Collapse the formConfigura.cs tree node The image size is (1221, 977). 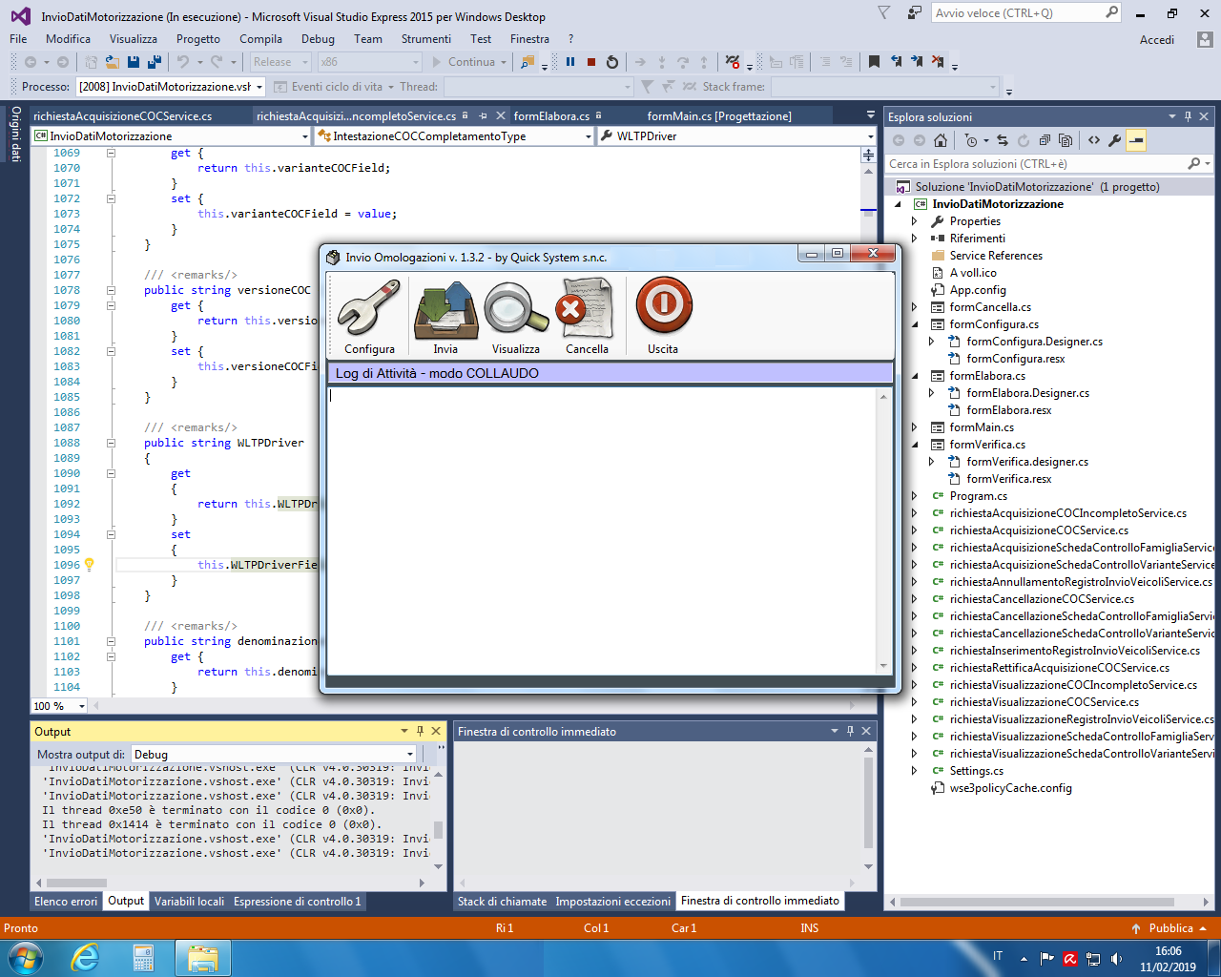[x=914, y=324]
